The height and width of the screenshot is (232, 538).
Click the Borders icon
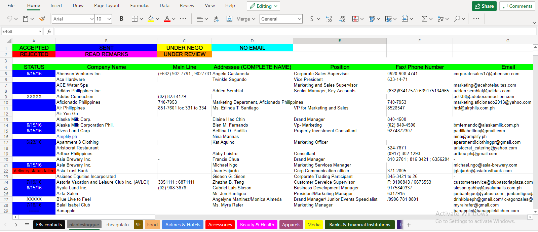134,19
